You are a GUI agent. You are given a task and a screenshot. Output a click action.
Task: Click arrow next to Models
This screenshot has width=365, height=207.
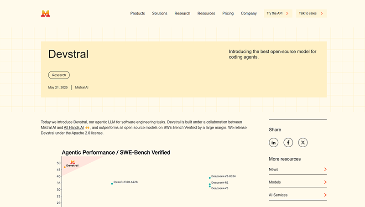pyautogui.click(x=325, y=182)
